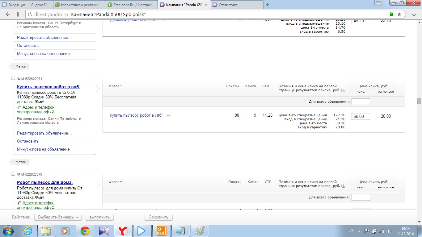Switch to the "Маркетинг и реклама" tab

pyautogui.click(x=79, y=5)
